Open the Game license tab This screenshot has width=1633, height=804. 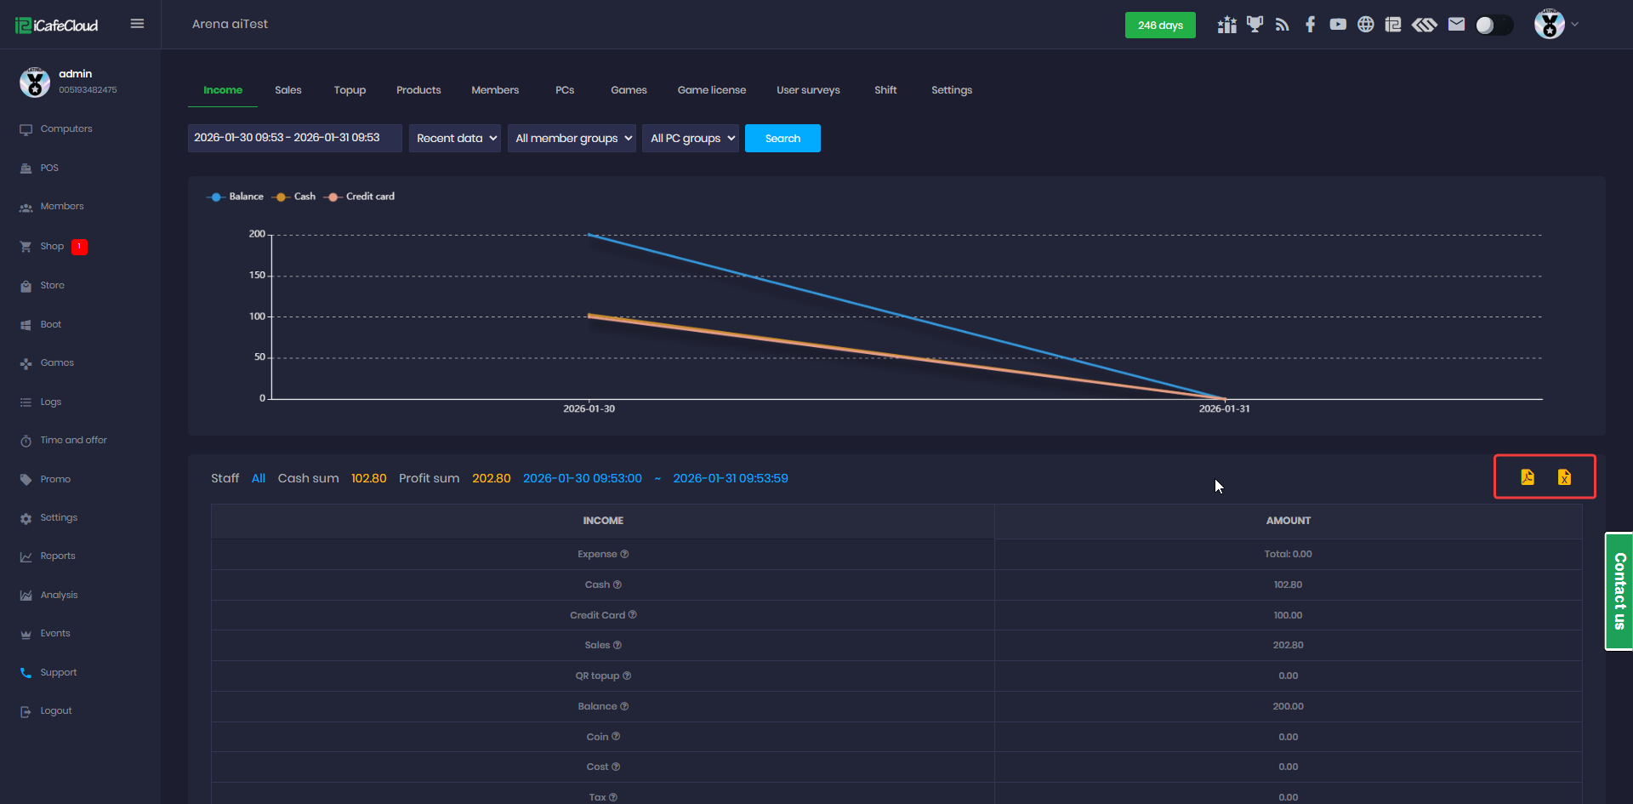click(711, 90)
